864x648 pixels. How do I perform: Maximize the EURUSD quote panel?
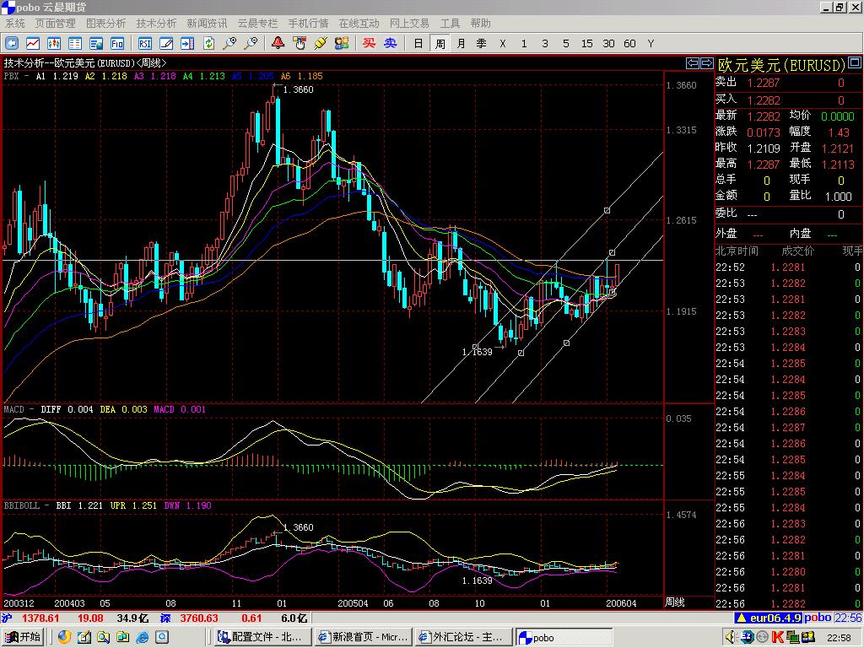click(x=855, y=61)
